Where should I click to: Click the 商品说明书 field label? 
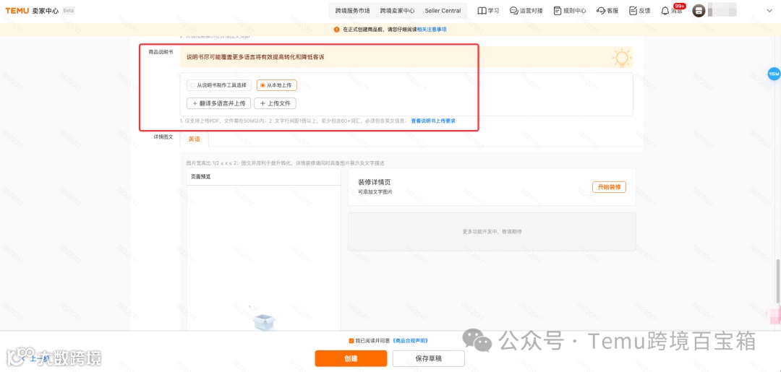[161, 52]
